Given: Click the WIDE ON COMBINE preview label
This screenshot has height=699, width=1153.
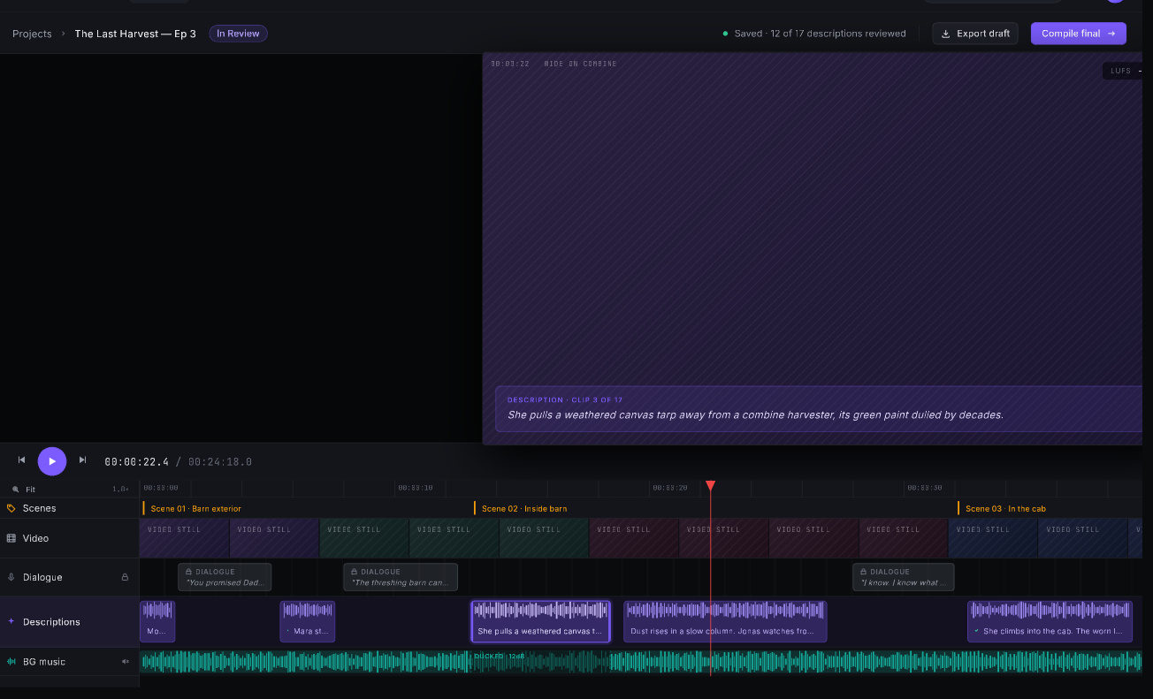Looking at the screenshot, I should tap(581, 64).
